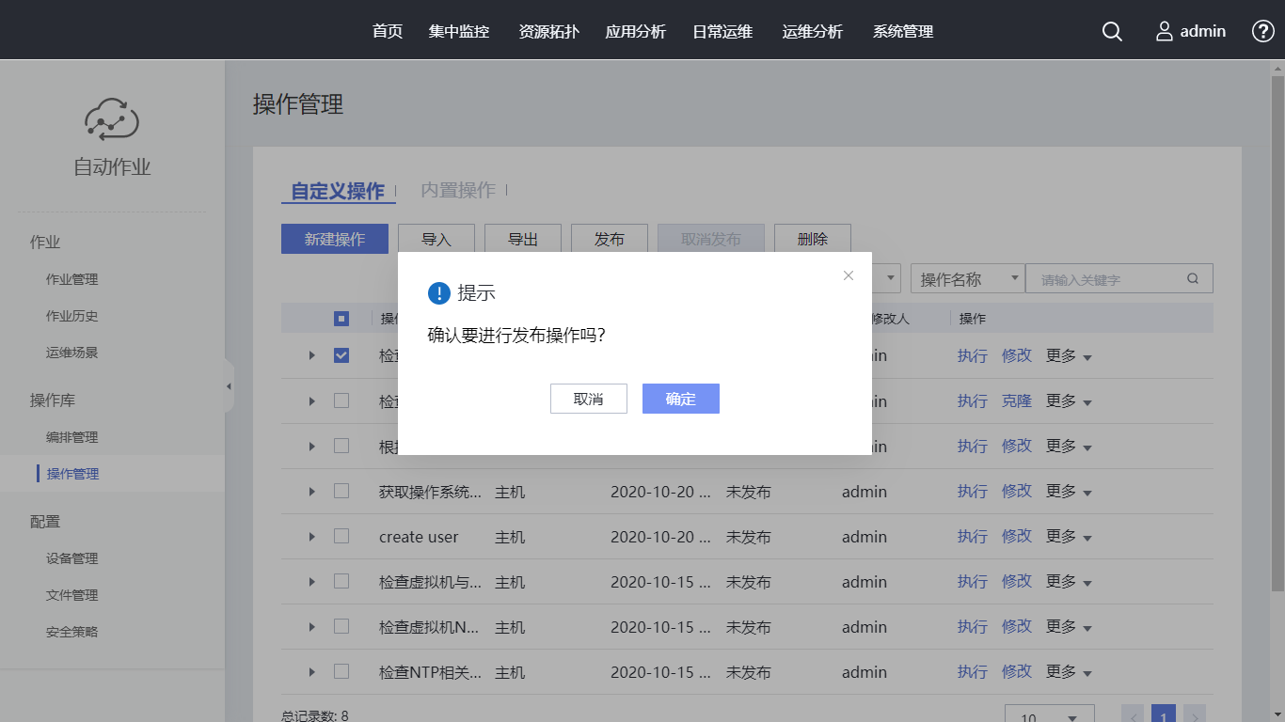Click 取消 to cancel the publish dialog

(x=589, y=399)
